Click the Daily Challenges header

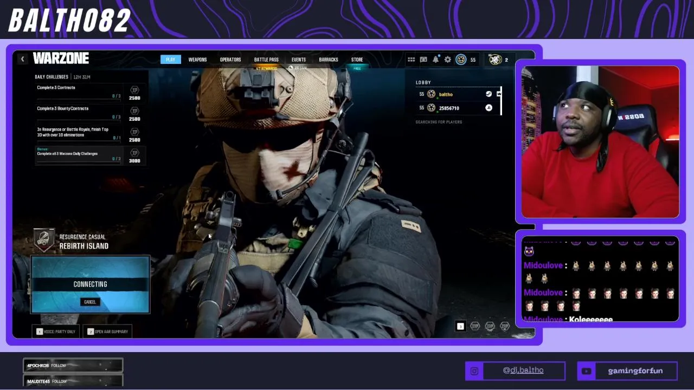[x=52, y=77]
